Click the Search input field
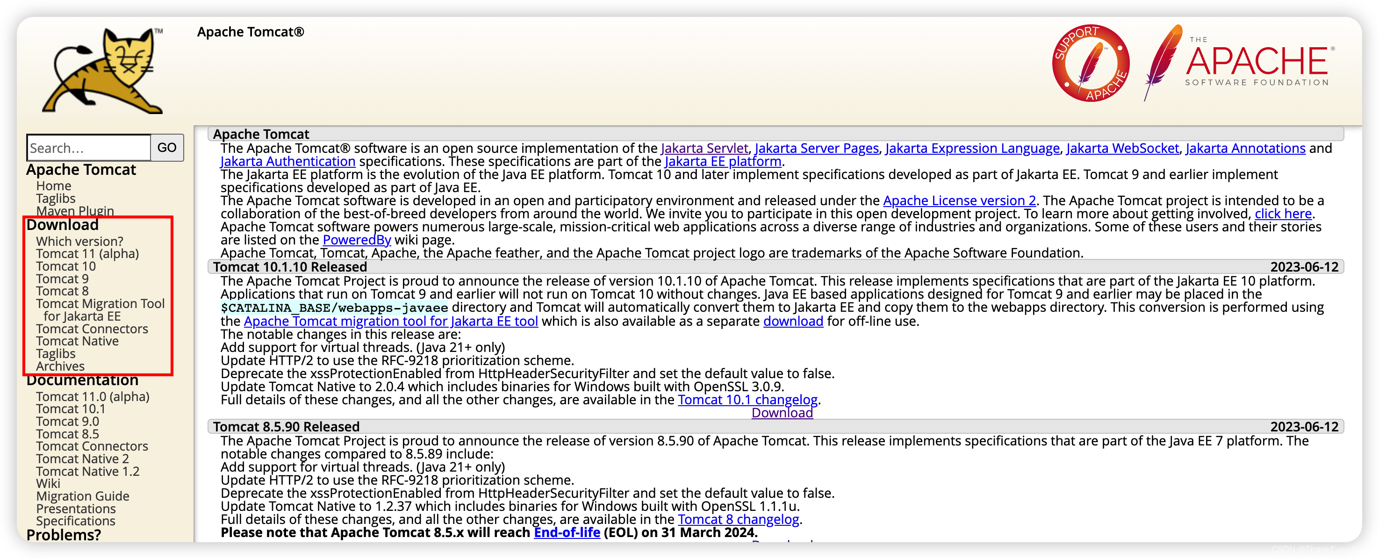The height and width of the screenshot is (559, 1379). [88, 148]
